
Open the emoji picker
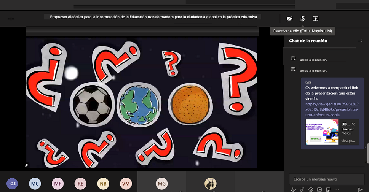click(311, 189)
